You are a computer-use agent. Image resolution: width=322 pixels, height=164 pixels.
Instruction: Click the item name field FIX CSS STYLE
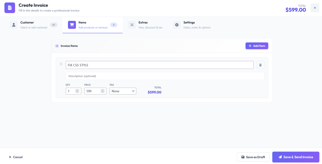coord(159,65)
